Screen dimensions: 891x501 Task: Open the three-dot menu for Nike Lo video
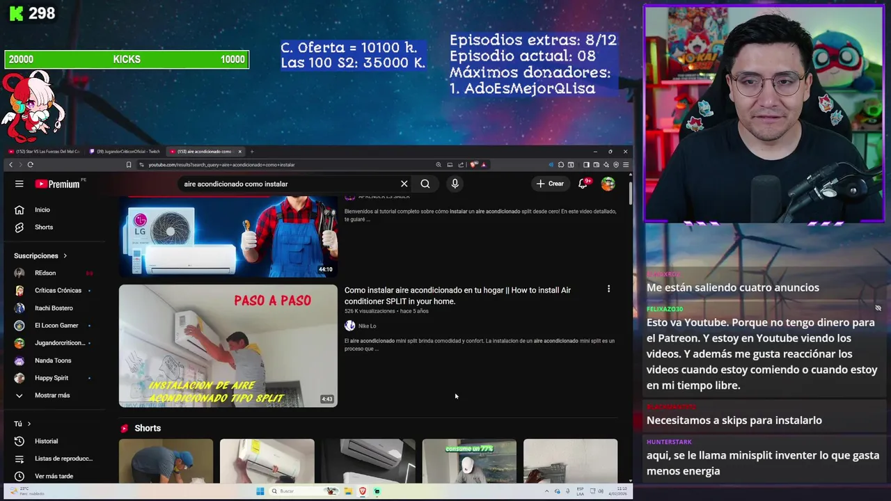[x=608, y=289]
